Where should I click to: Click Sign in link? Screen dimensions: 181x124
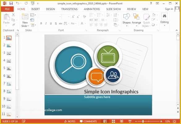169,9
